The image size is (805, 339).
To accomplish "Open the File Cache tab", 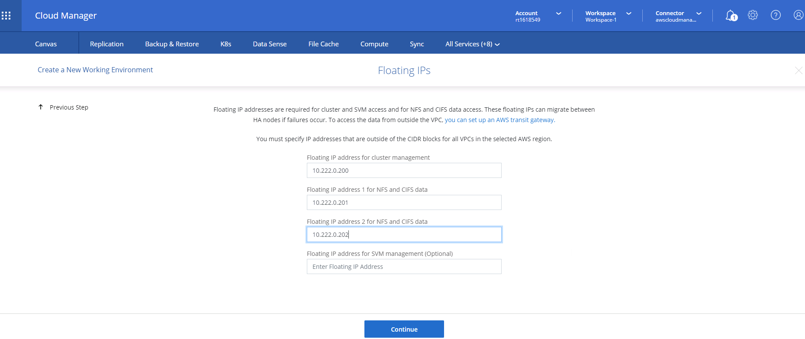I will pos(323,44).
